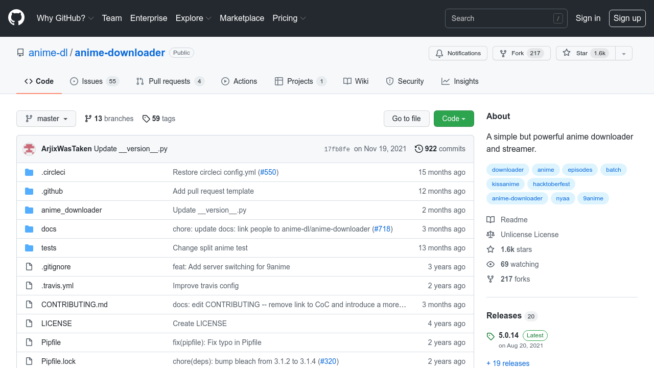The width and height of the screenshot is (654, 368).
Task: Open the Team link in header
Action: tap(112, 18)
